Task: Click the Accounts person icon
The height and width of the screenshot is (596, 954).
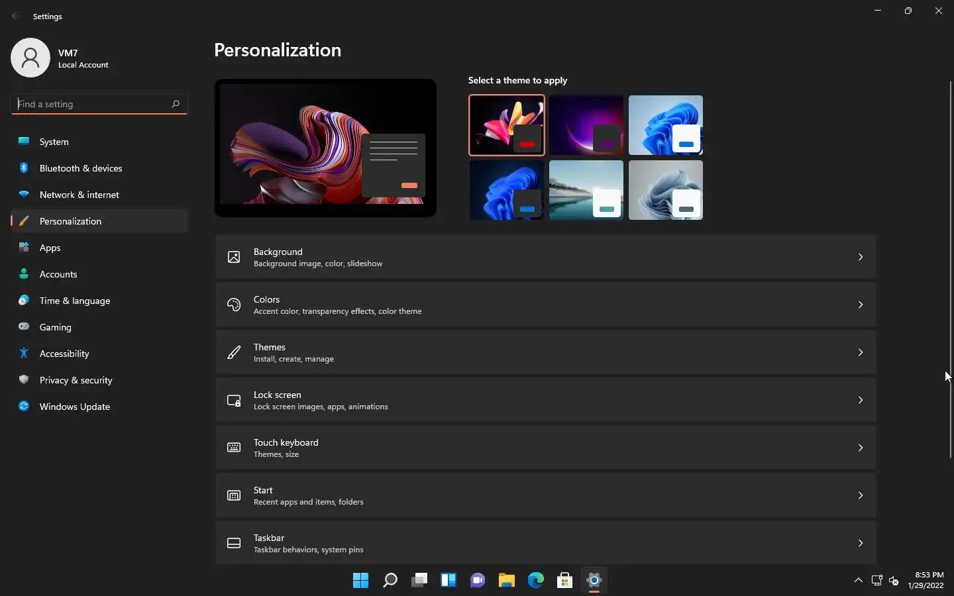Action: coord(24,273)
